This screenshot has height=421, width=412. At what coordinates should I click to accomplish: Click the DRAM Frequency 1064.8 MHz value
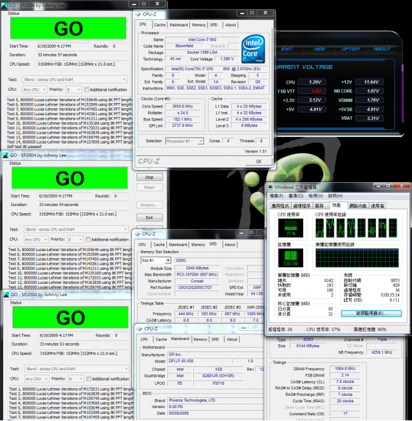(345, 369)
